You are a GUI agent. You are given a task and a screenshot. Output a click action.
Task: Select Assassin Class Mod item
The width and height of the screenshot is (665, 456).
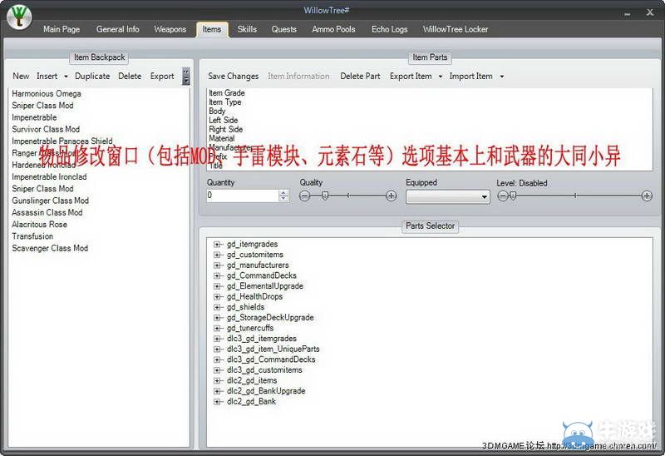47,212
